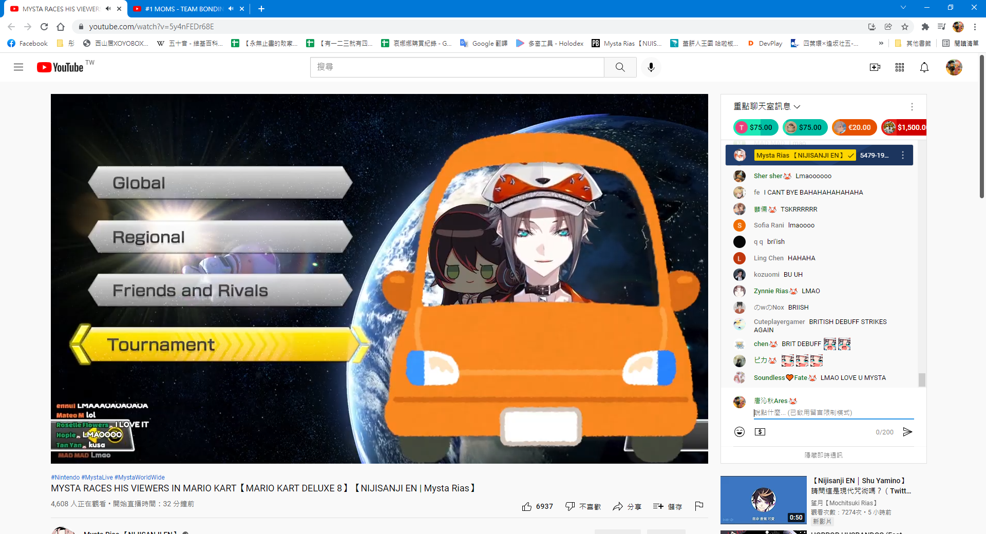Open the notifications bell
Viewport: 986px width, 534px height.
coord(924,67)
